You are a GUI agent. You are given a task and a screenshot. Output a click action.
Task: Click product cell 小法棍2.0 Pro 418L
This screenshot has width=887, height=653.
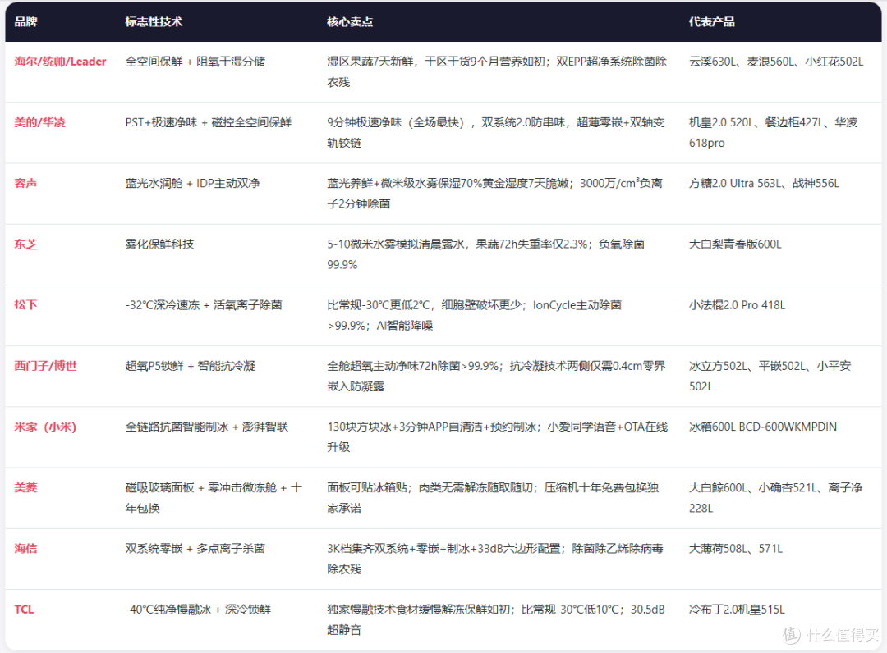737,305
